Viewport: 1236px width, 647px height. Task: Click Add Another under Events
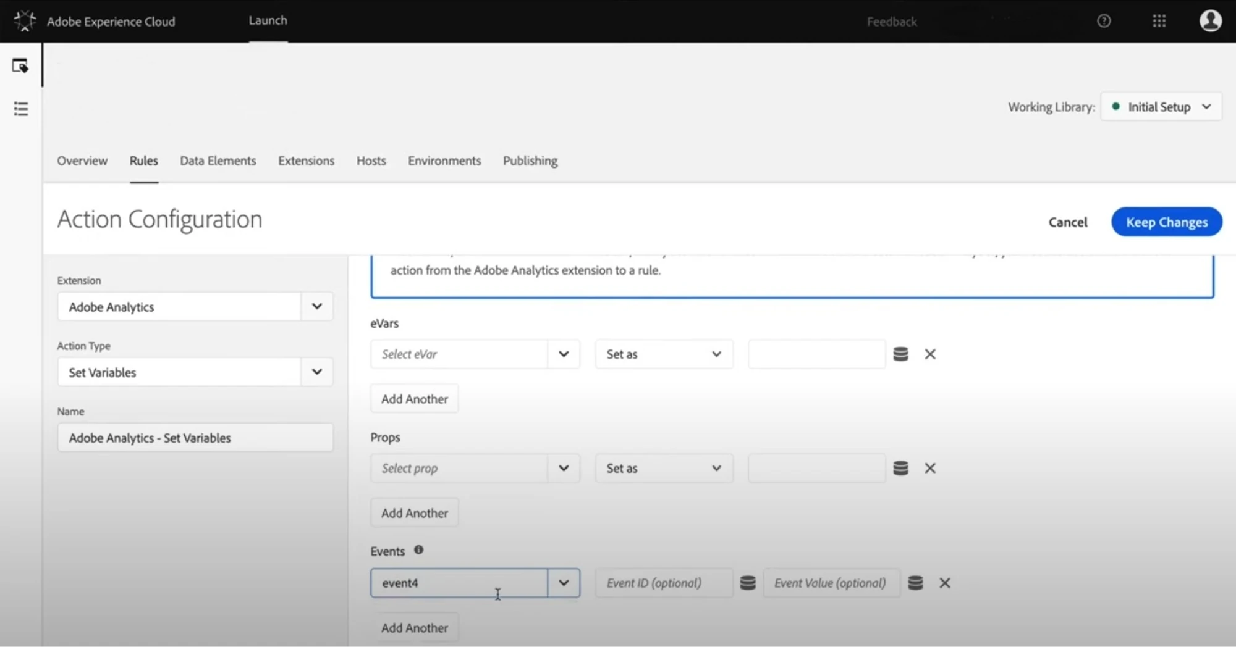(x=415, y=628)
